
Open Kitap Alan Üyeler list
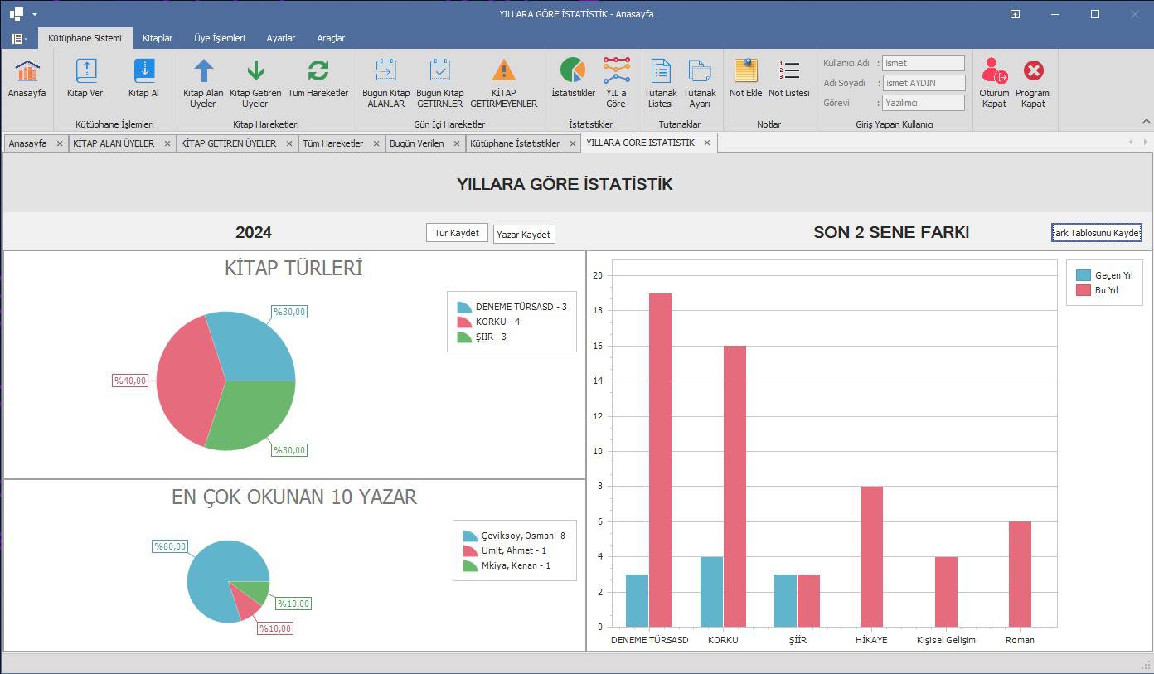tap(203, 71)
